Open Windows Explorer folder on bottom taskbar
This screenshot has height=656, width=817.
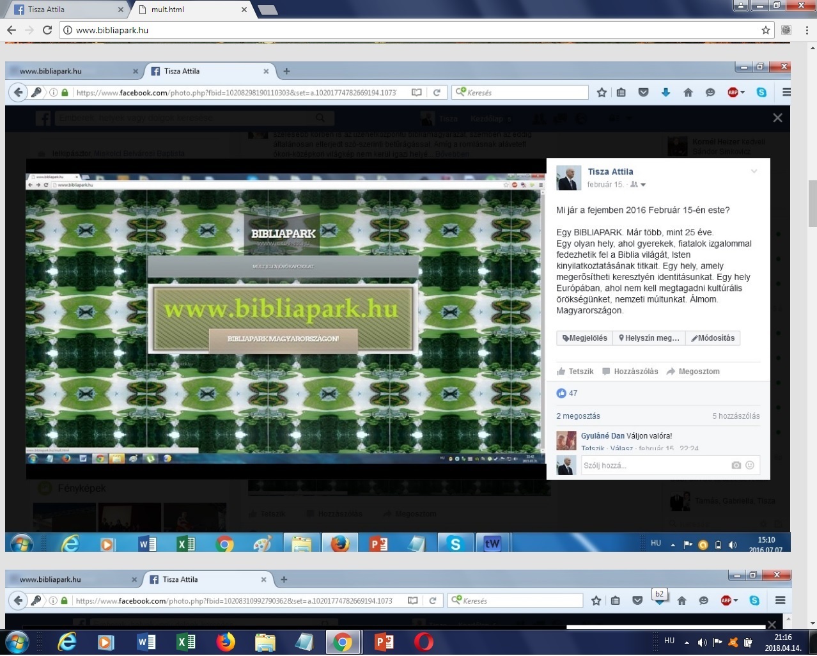(x=265, y=642)
